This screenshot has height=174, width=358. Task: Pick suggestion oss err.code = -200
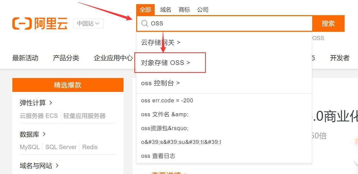click(x=167, y=101)
